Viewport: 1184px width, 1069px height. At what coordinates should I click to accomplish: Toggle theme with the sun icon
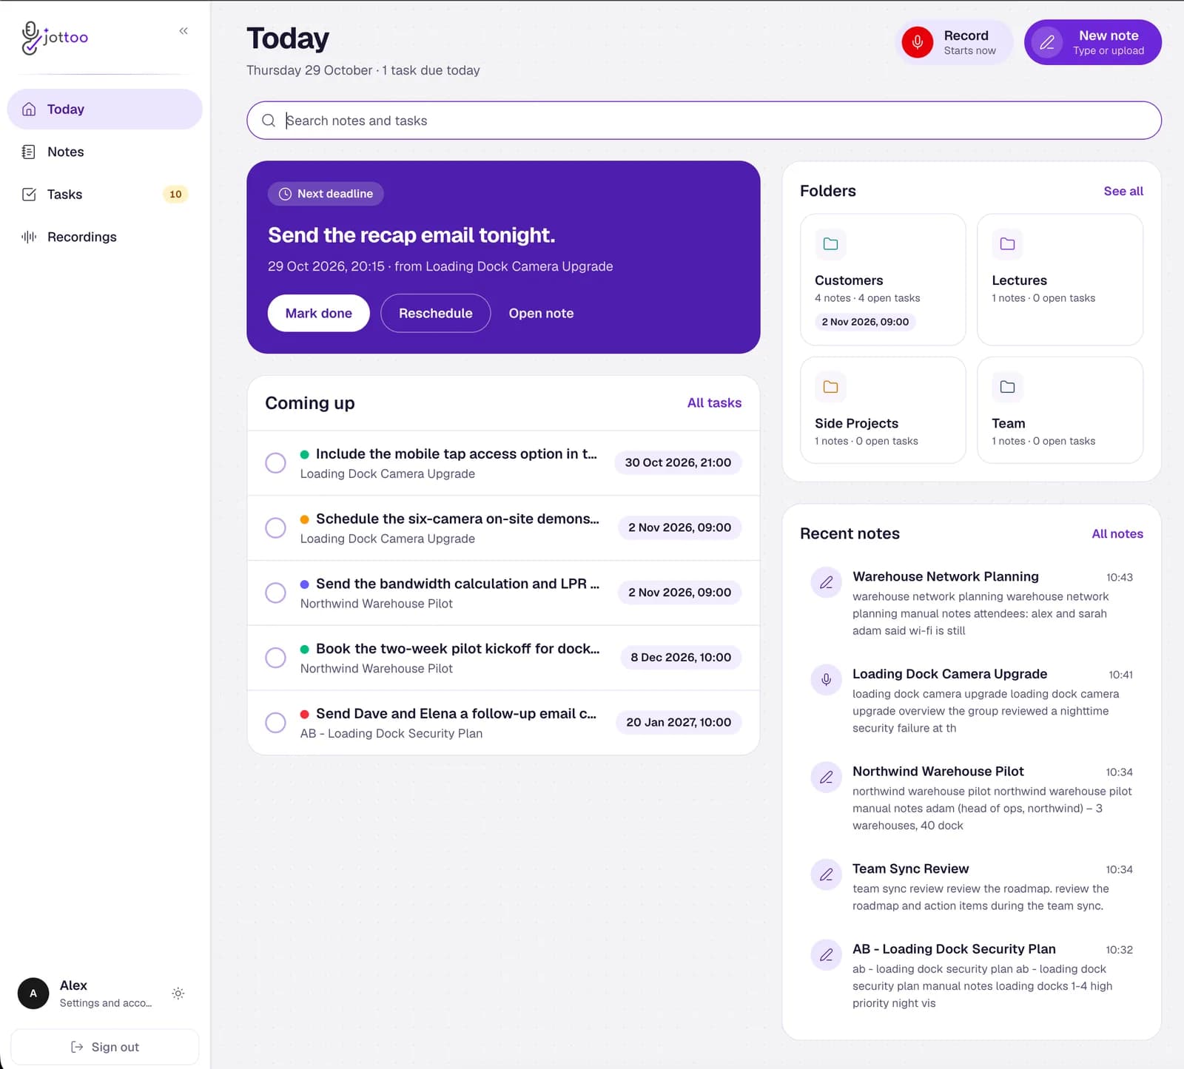click(178, 994)
